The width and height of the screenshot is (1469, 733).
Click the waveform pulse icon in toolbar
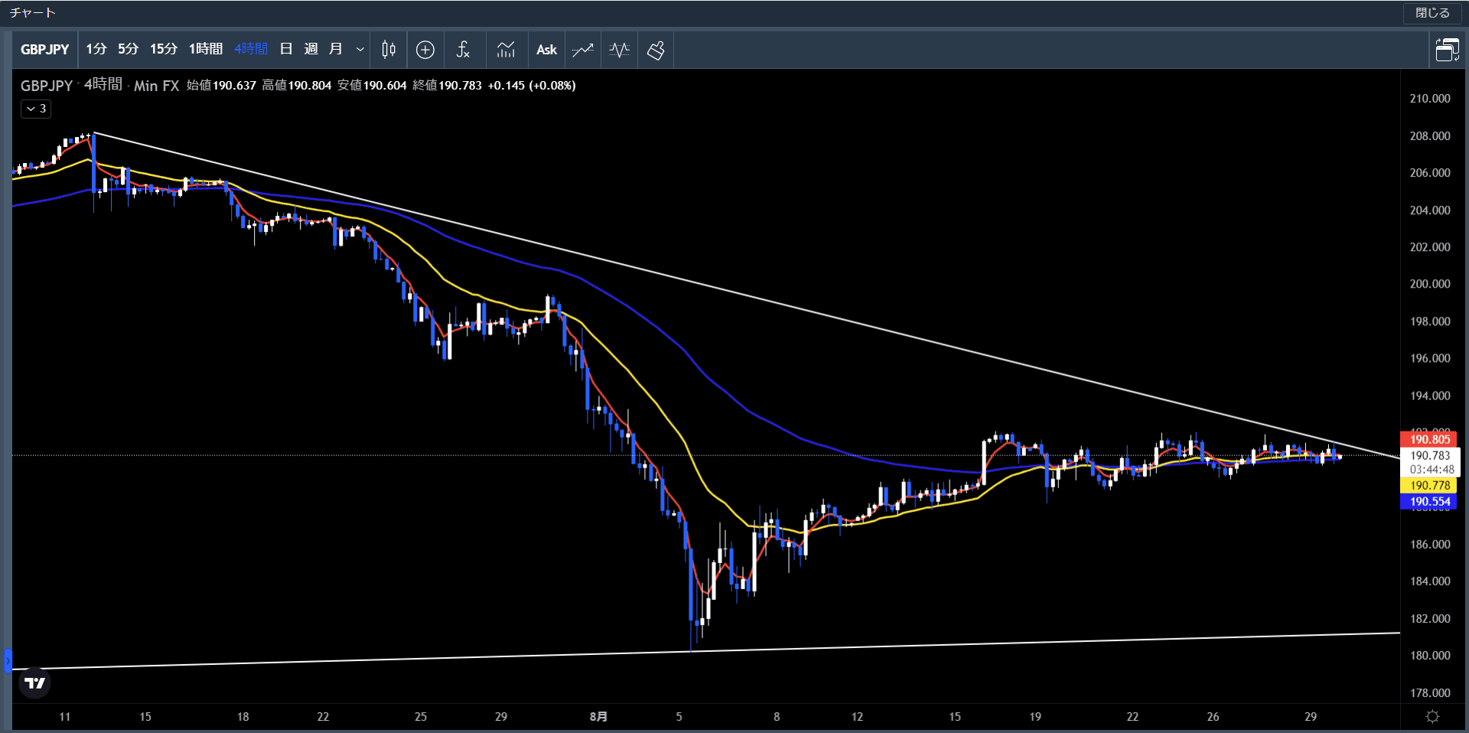pyautogui.click(x=620, y=50)
